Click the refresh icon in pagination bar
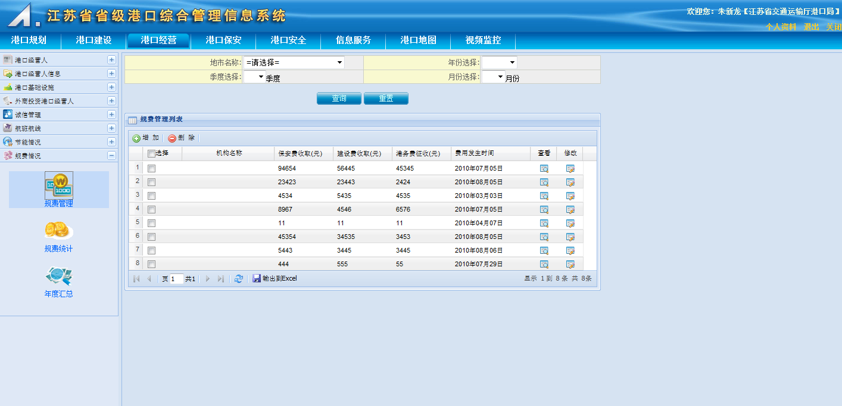The width and height of the screenshot is (842, 406). (x=239, y=279)
